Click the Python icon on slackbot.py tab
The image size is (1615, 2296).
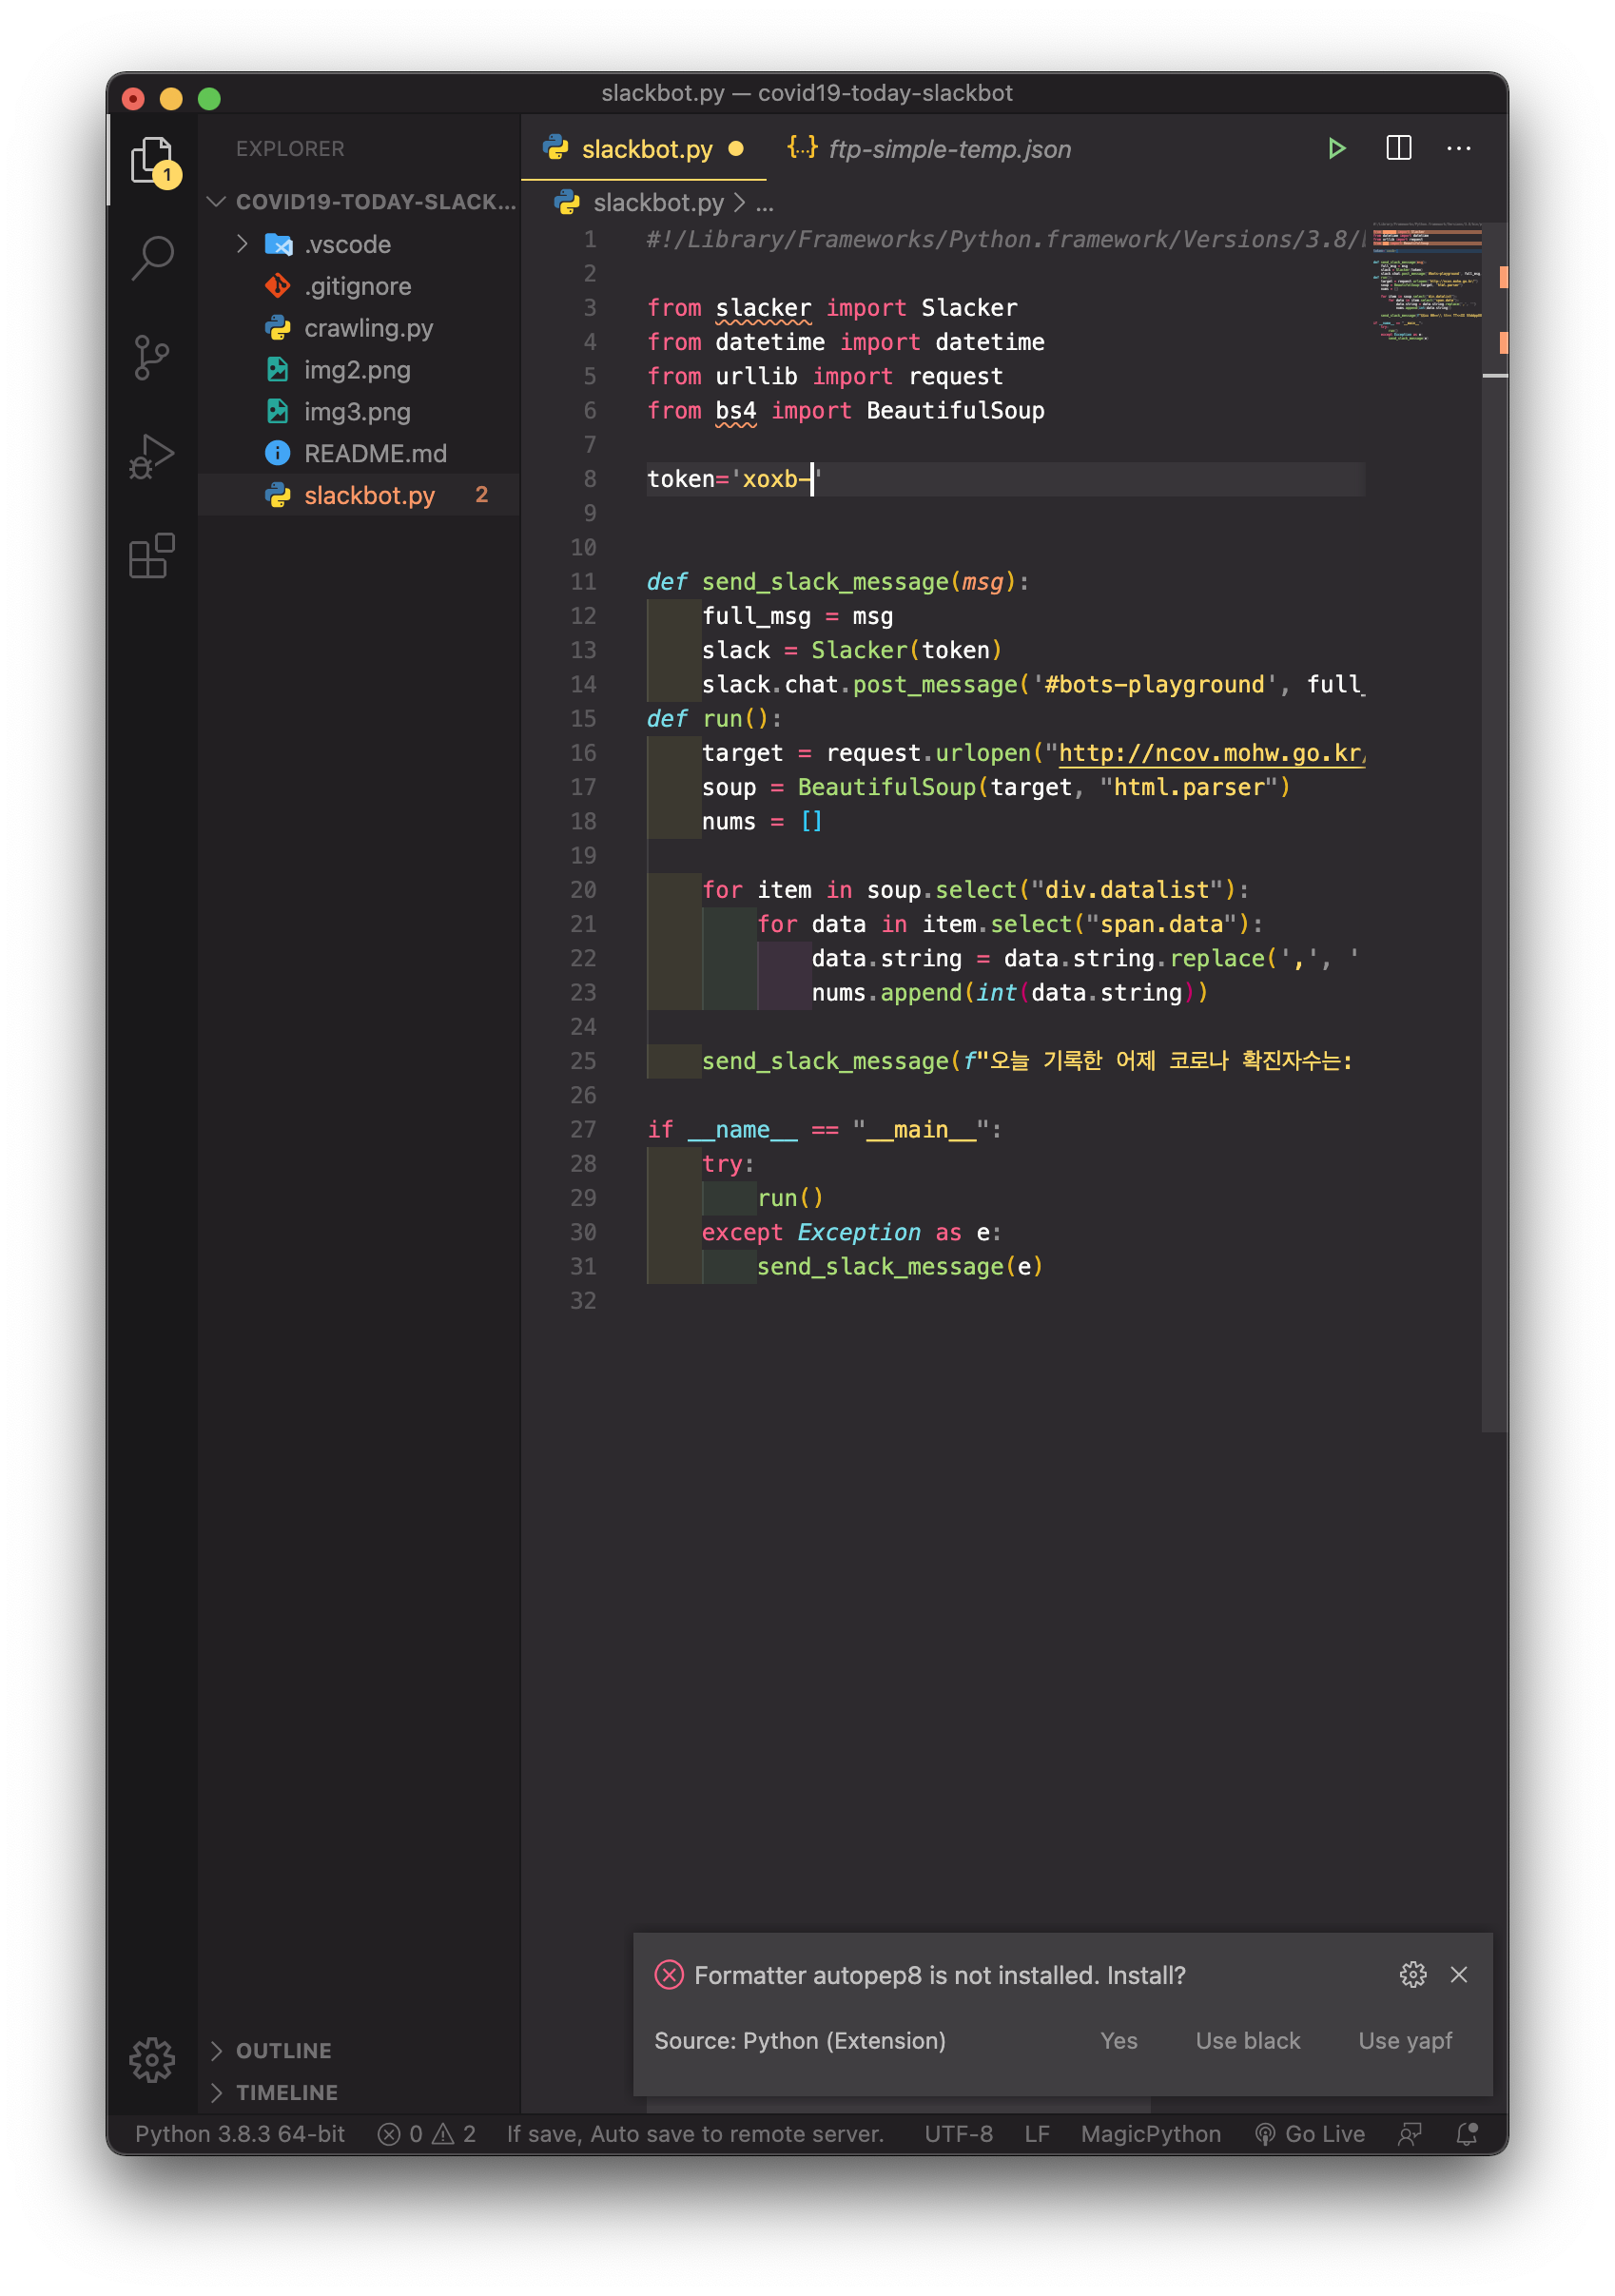[556, 149]
